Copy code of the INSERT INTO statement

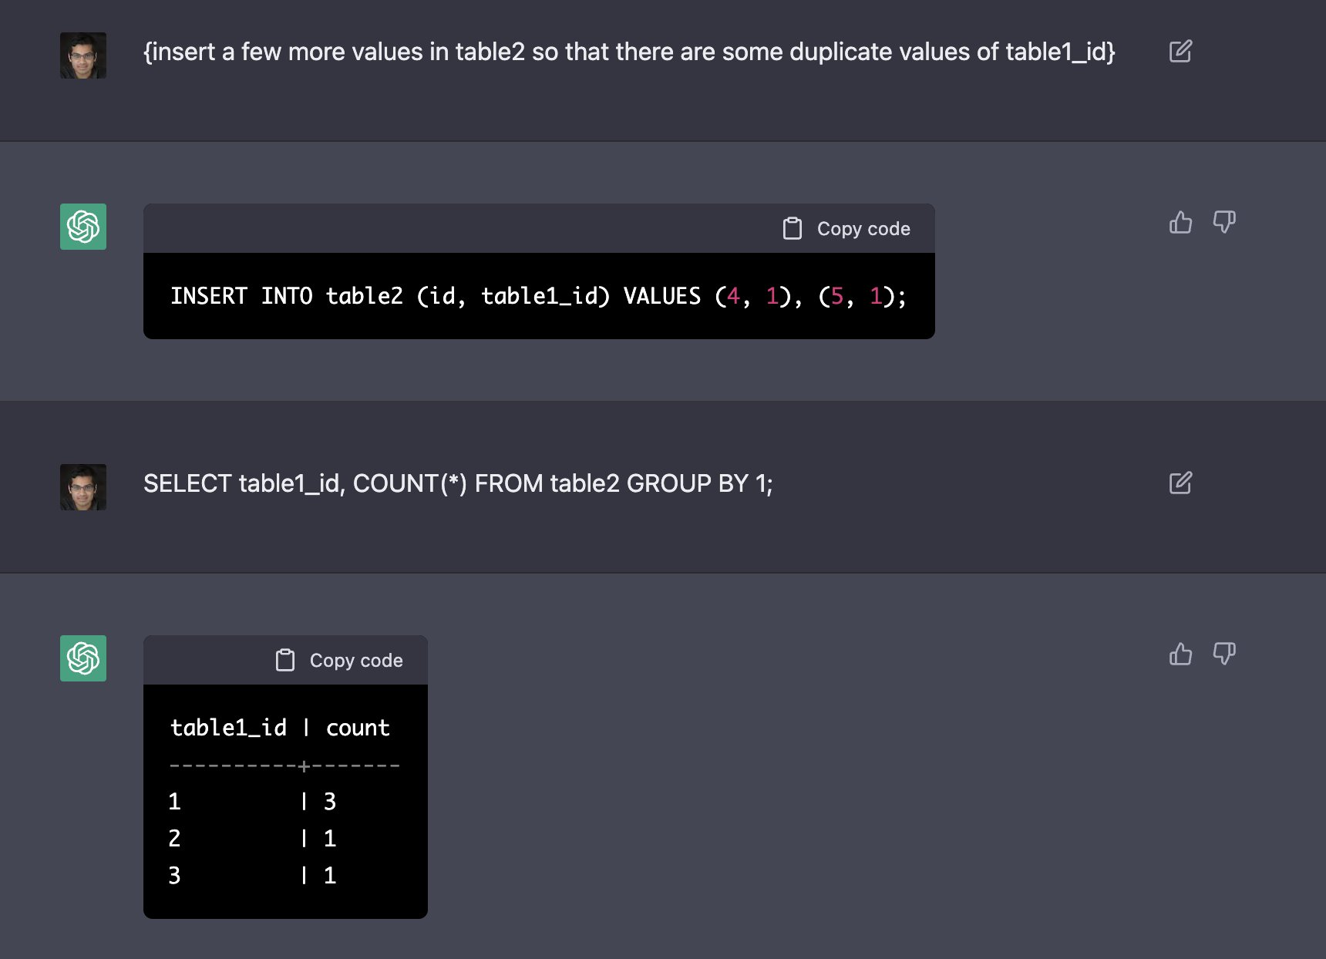(x=846, y=229)
